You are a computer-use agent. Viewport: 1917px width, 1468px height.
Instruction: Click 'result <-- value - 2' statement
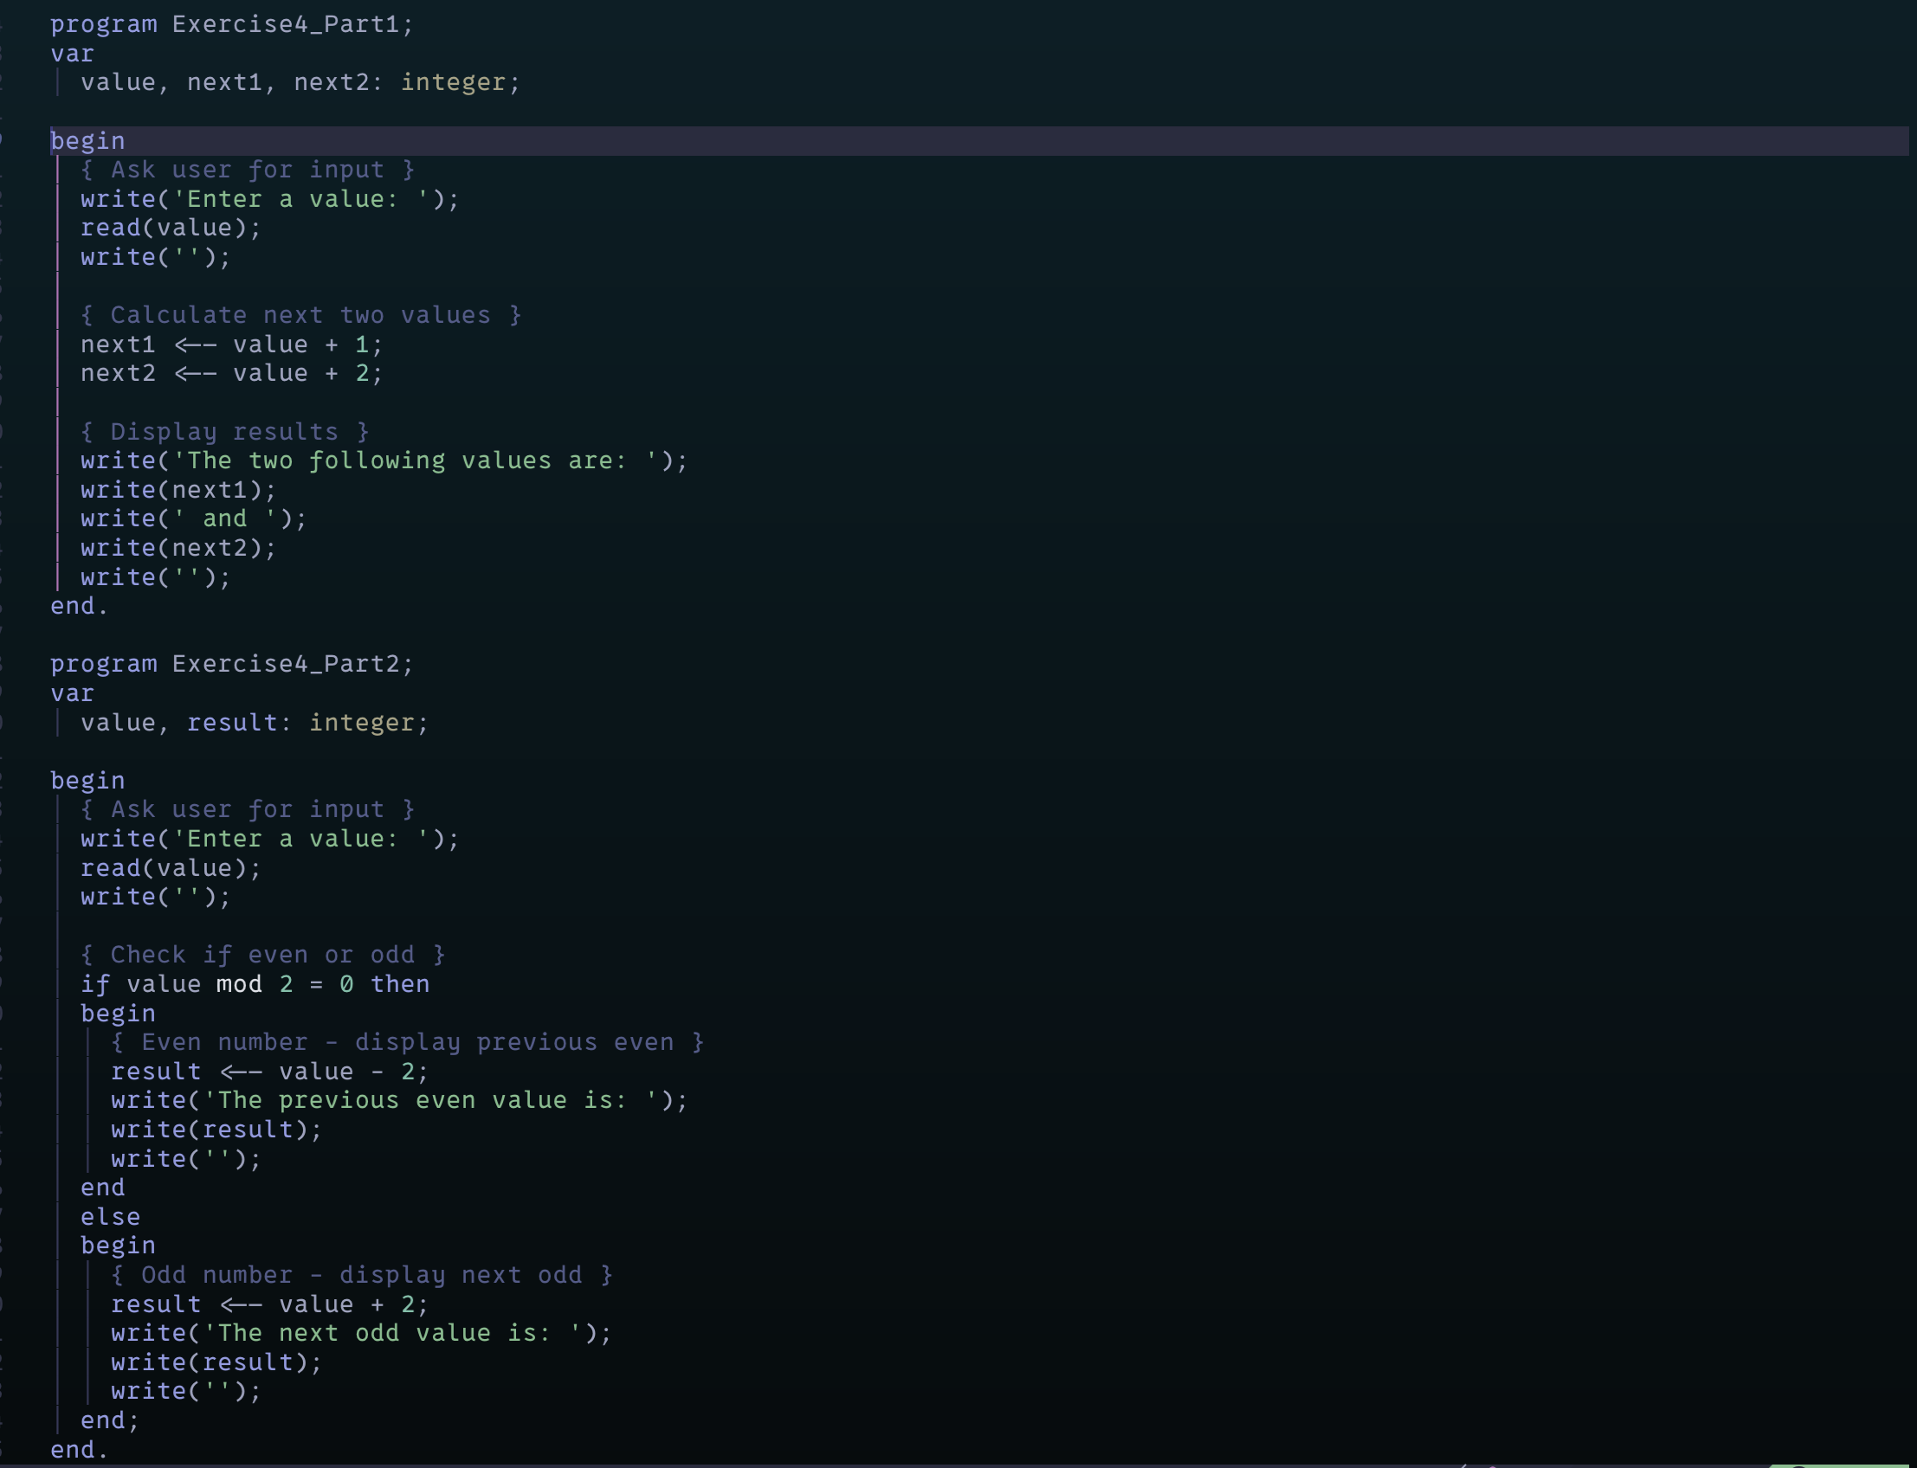[x=269, y=1072]
